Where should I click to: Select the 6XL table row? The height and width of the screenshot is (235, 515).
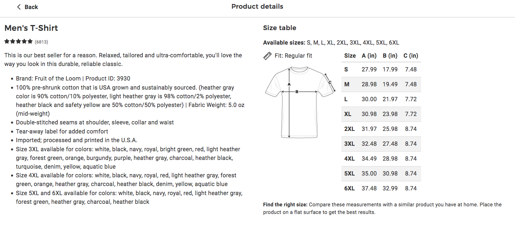coord(381,188)
